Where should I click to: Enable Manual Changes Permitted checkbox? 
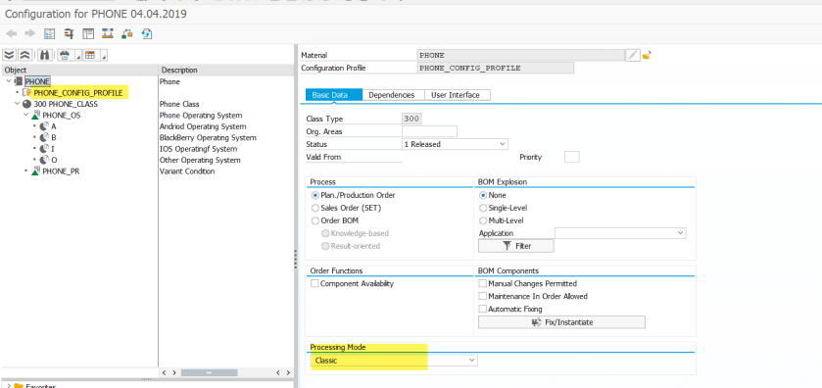coord(483,284)
